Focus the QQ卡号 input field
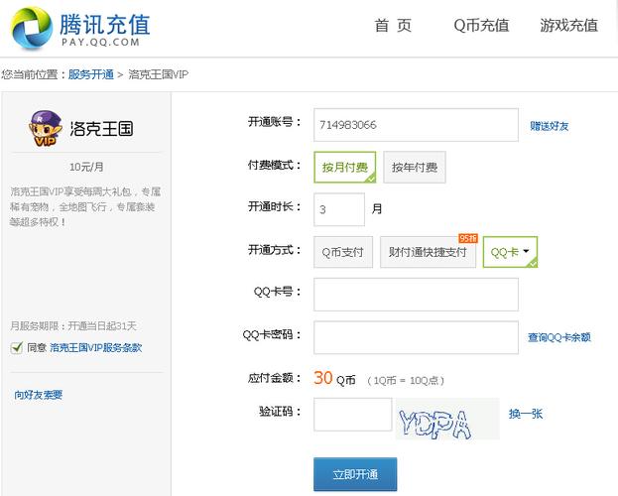The image size is (618, 496). coord(416,295)
